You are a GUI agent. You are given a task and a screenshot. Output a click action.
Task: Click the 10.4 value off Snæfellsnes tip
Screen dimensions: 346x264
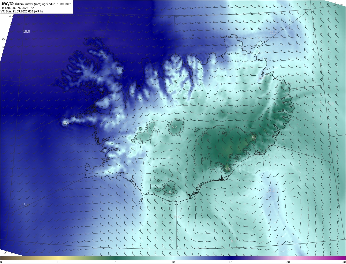(65, 123)
